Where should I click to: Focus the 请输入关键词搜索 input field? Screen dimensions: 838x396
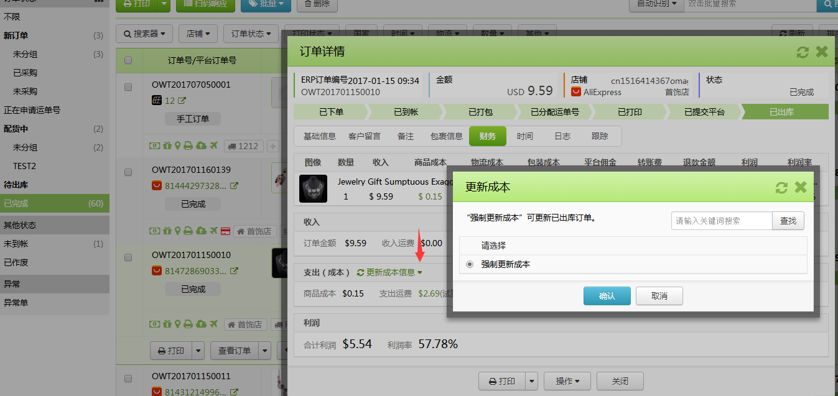[x=722, y=221]
